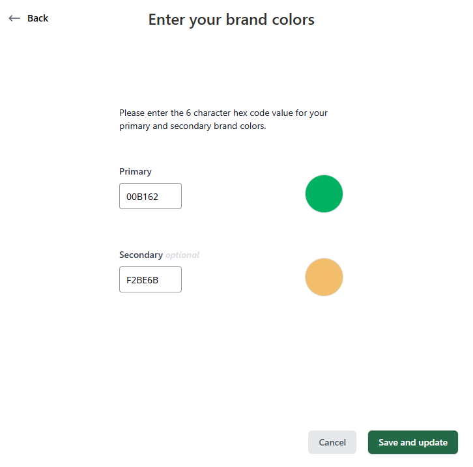Image resolution: width=473 pixels, height=467 pixels.
Task: Click the green primary color swatch
Action: point(324,193)
